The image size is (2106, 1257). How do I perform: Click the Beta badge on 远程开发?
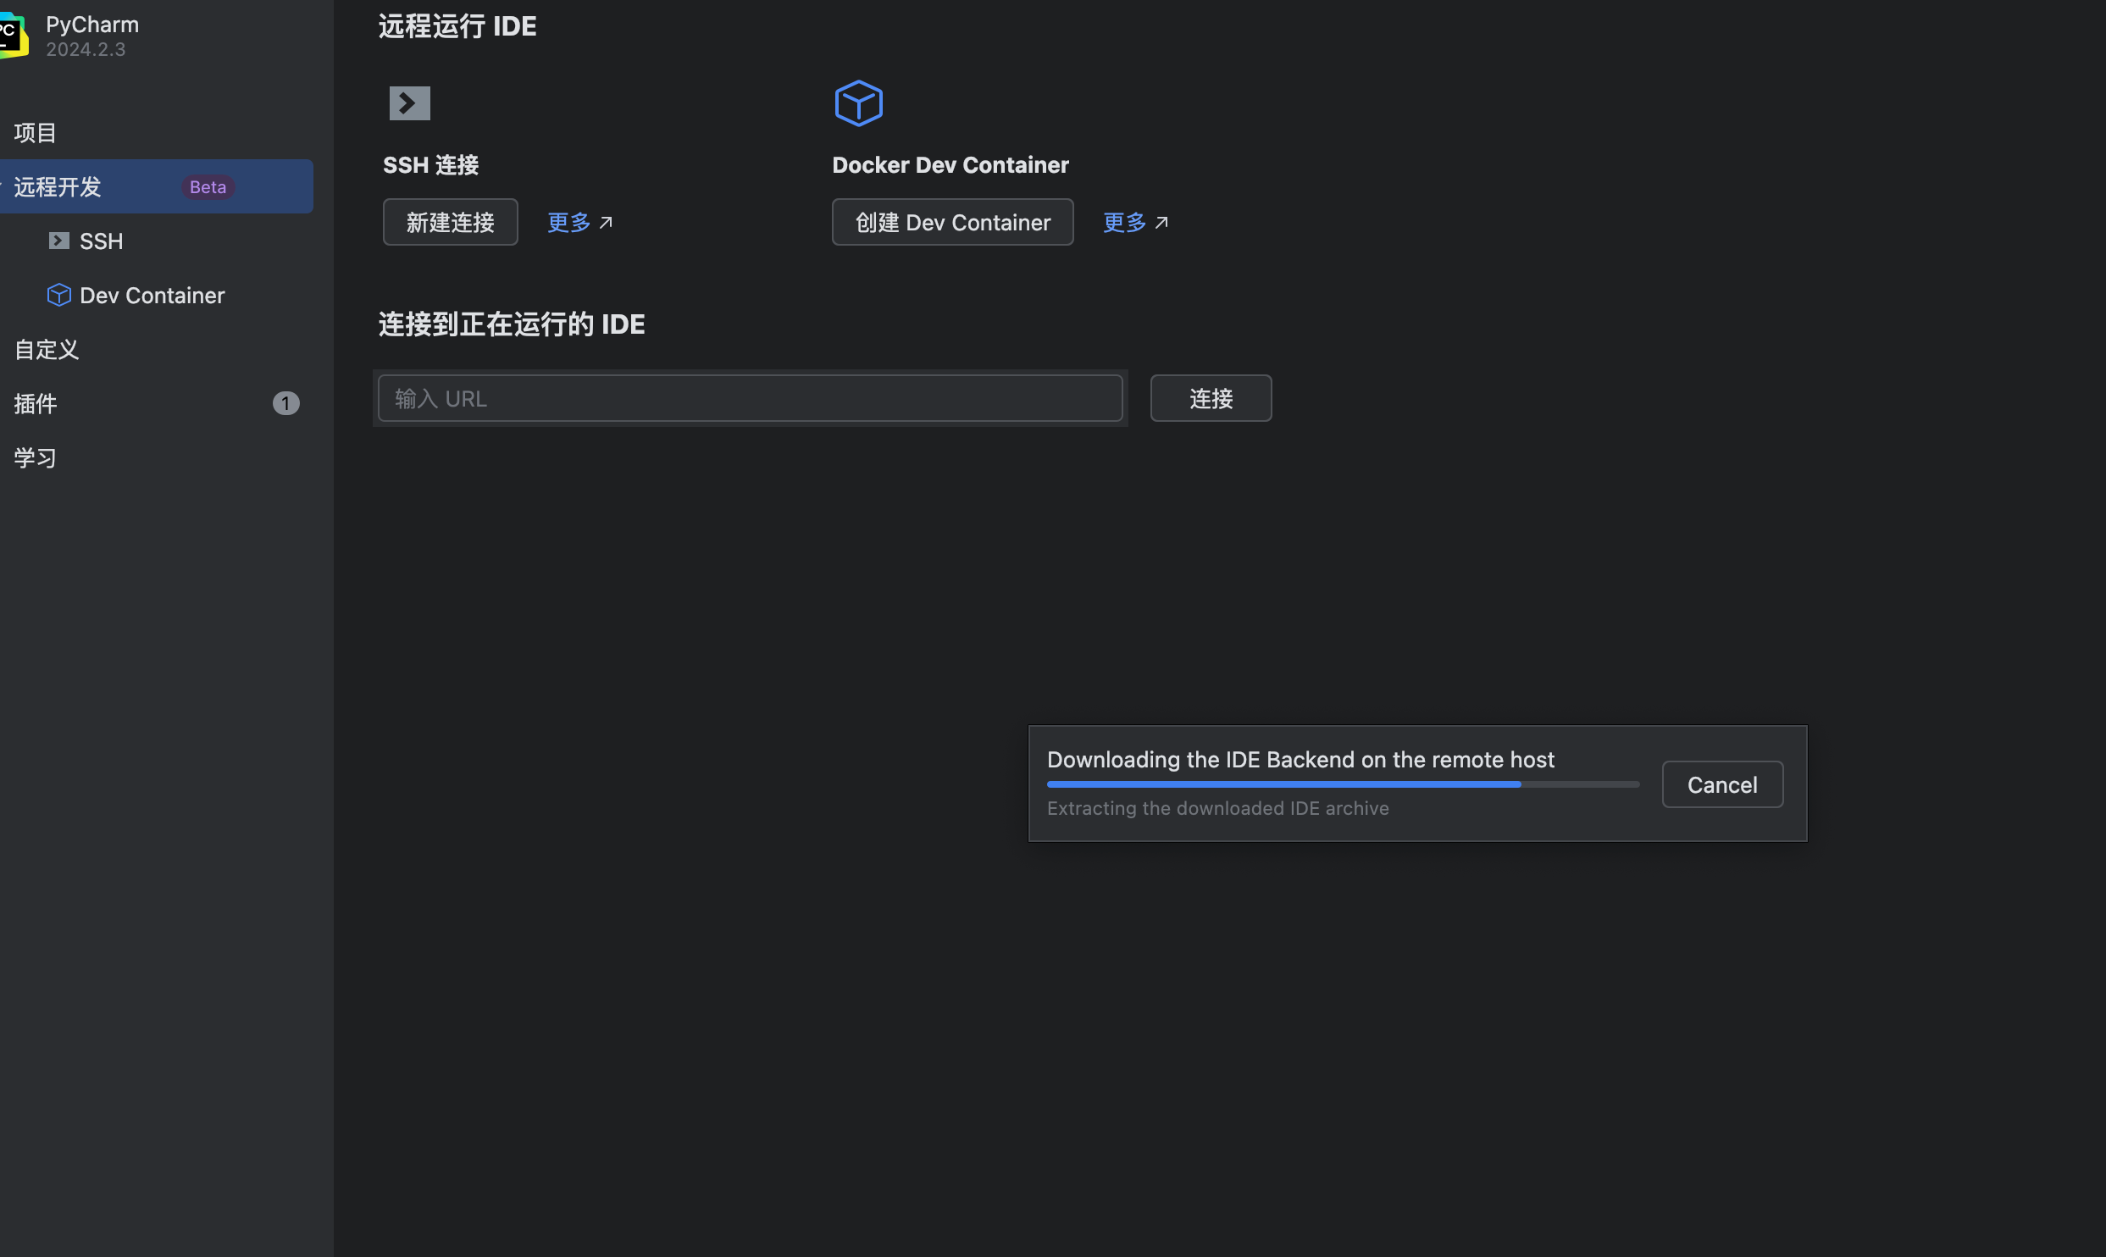[208, 187]
